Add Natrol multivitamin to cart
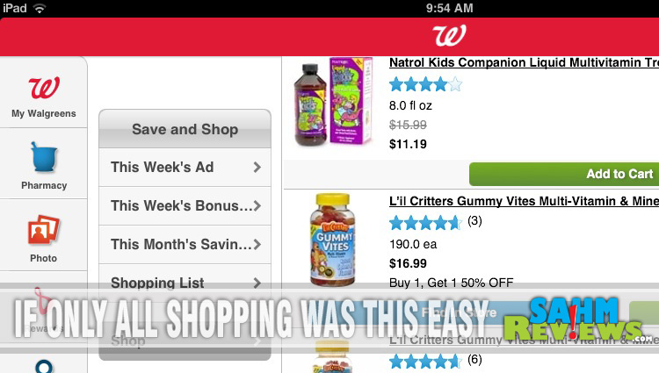This screenshot has height=373, width=659. [x=564, y=174]
